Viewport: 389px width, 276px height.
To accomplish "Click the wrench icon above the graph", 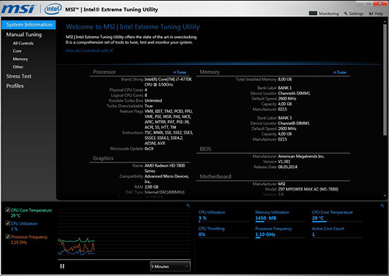I will 188,205.
